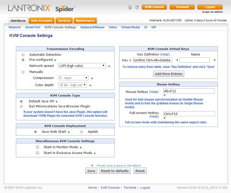Click the Add More Entries button
The width and height of the screenshot is (231, 193).
168,74
